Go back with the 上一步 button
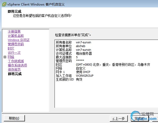This screenshot has width=158, height=123. pyautogui.click(x=118, y=119)
